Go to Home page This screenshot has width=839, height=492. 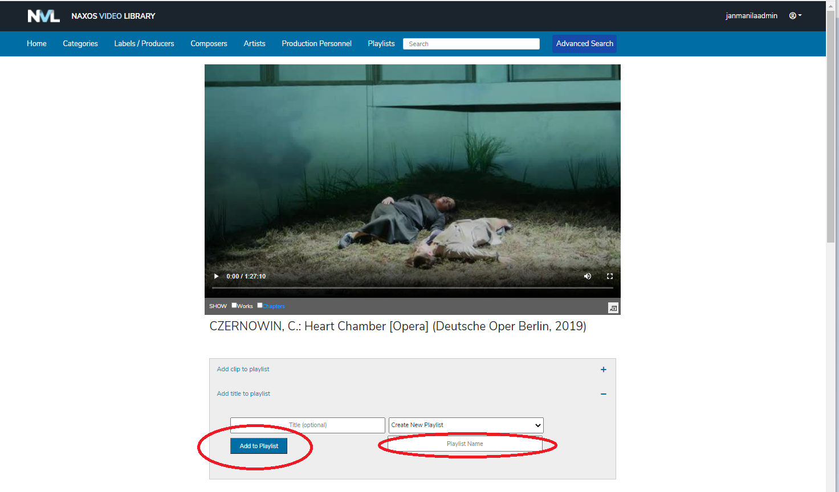(x=36, y=43)
